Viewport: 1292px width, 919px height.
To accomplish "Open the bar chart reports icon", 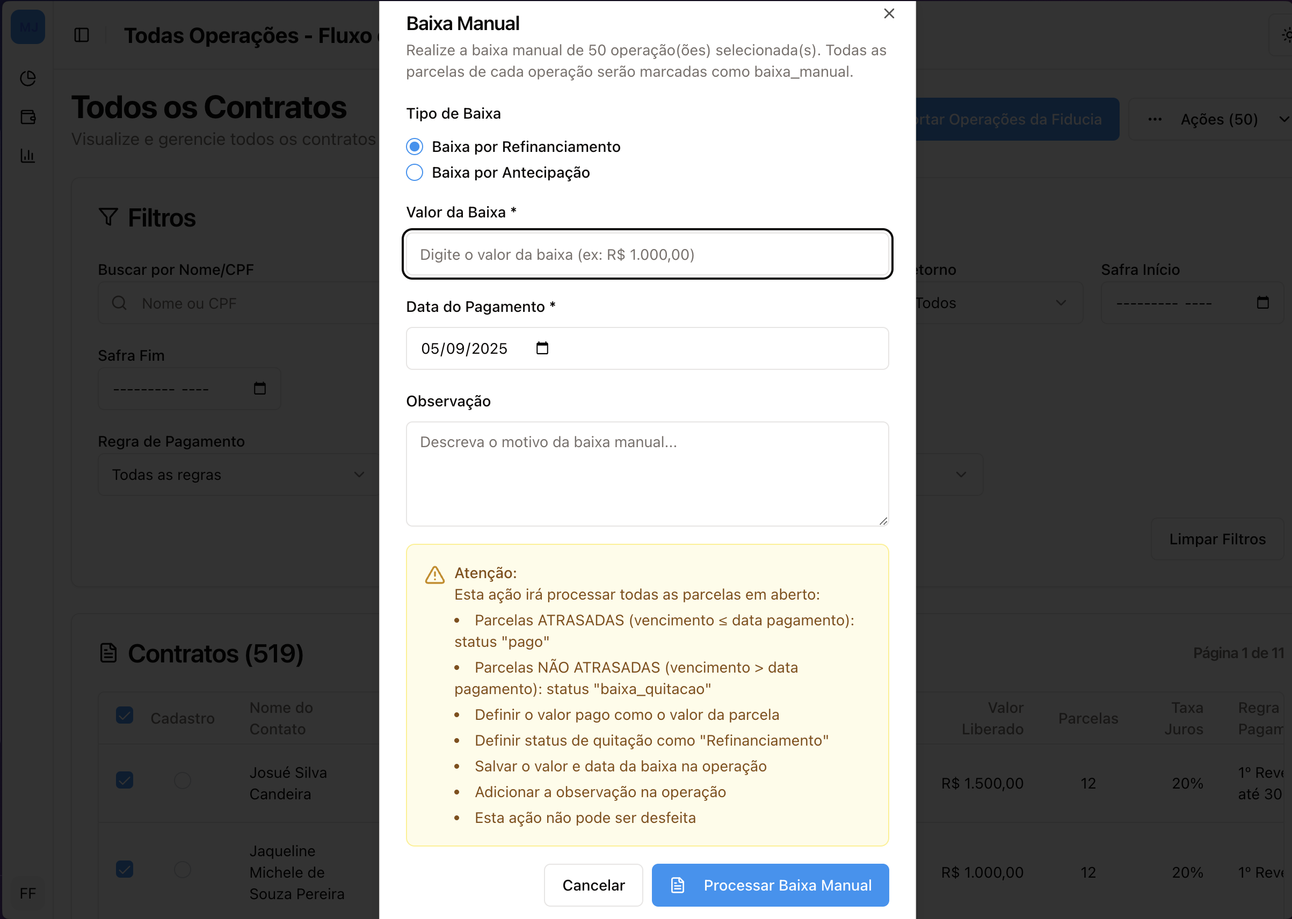I will (x=28, y=156).
